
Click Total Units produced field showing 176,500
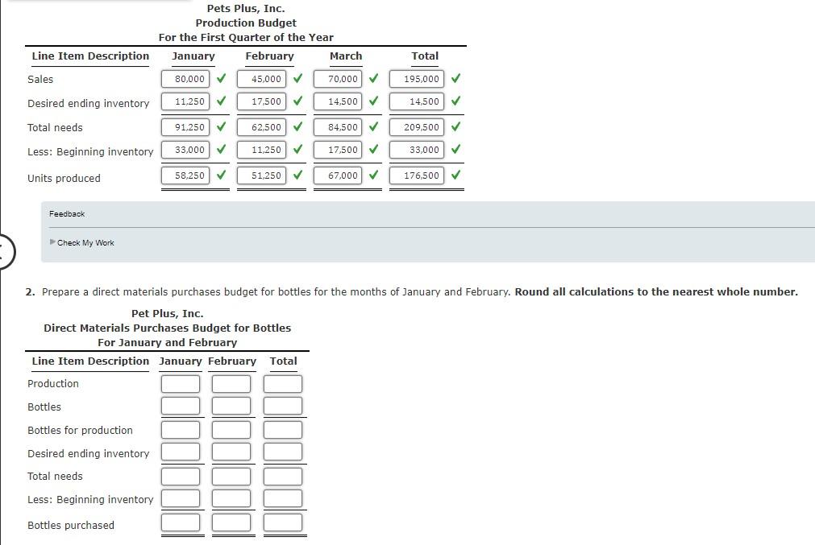(x=417, y=175)
